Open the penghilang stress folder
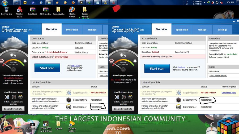Screen dimensions: 239x134 click(19, 126)
